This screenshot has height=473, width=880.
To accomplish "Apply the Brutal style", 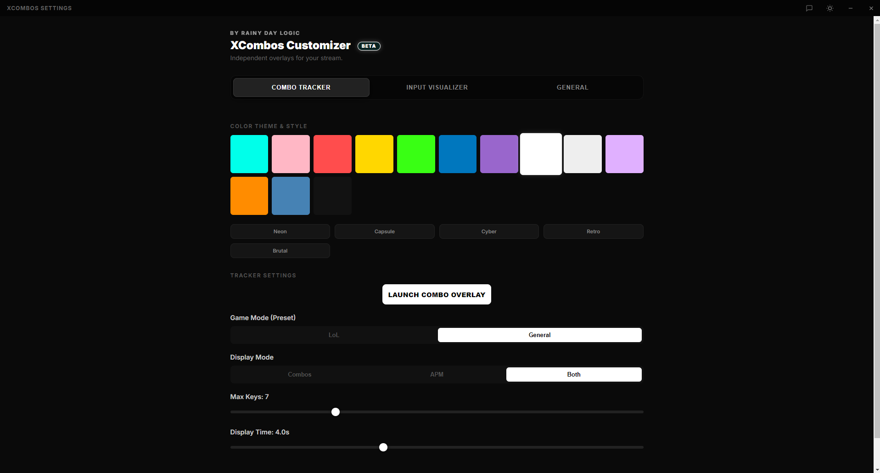I will [280, 250].
